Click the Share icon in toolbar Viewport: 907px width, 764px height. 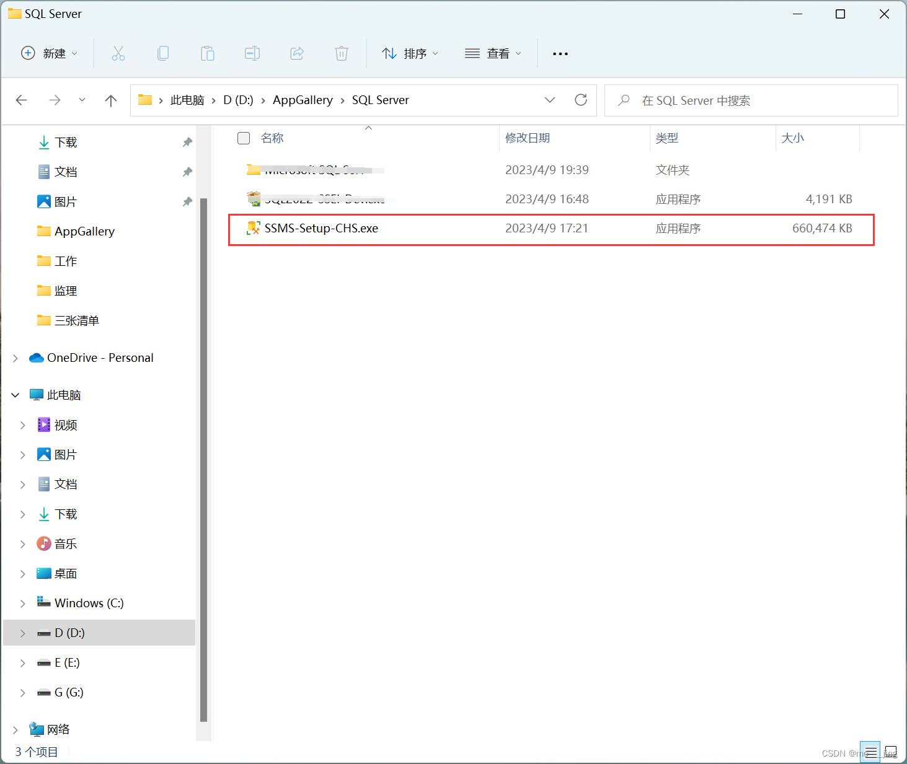pyautogui.click(x=297, y=53)
